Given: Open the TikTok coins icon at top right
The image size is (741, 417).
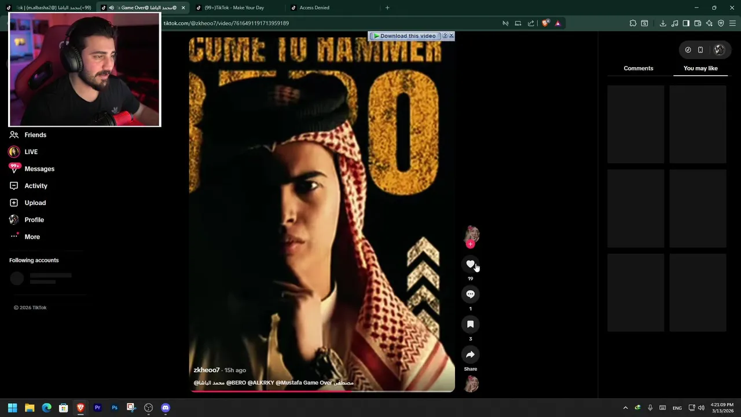Looking at the screenshot, I should click(x=688, y=50).
